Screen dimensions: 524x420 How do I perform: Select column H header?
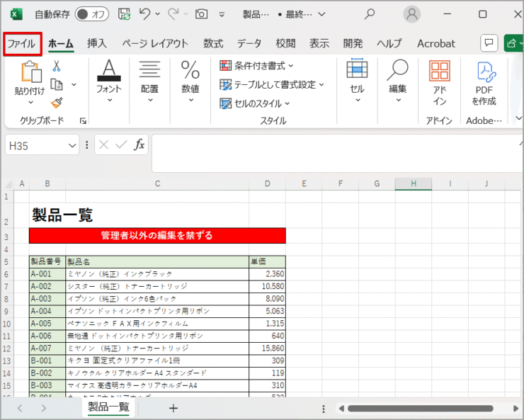click(414, 183)
